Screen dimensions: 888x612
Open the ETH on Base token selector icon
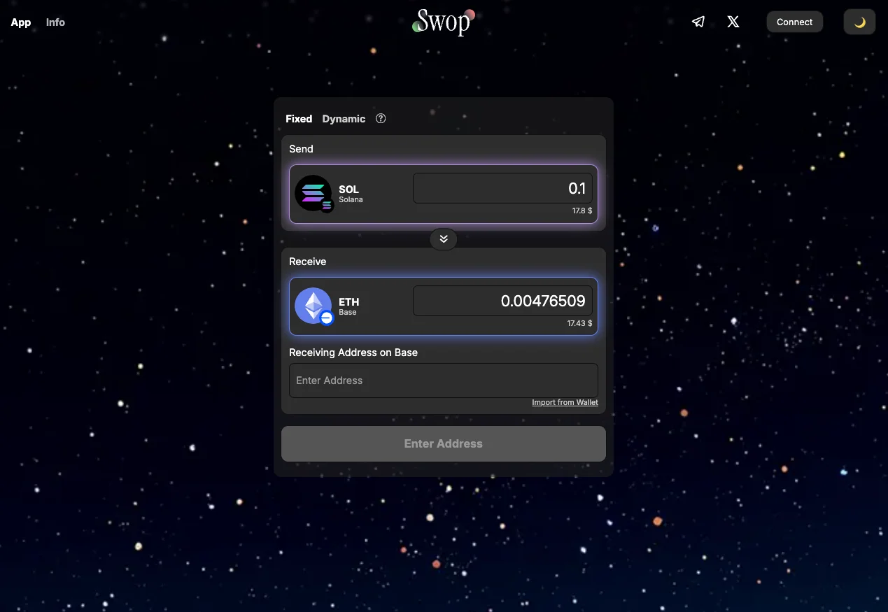(313, 306)
